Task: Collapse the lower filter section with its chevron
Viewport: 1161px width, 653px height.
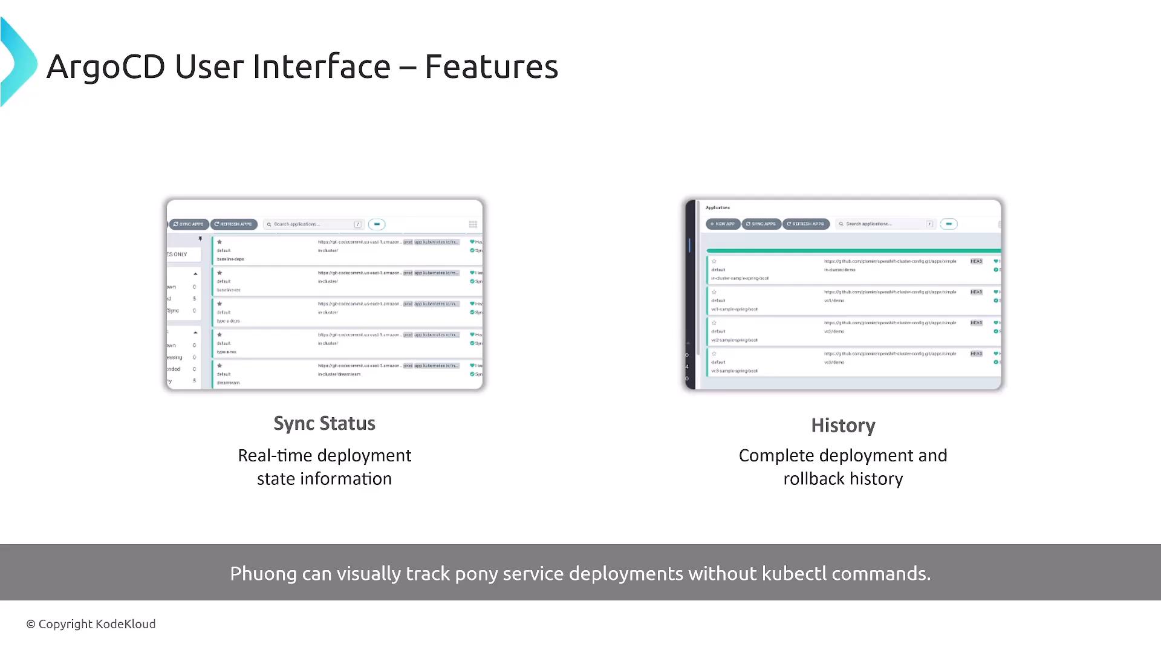Action: tap(195, 333)
